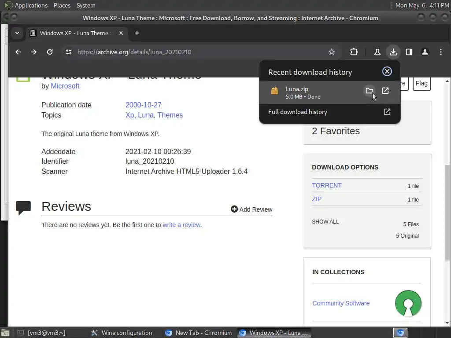Image resolution: width=451 pixels, height=338 pixels.
Task: Open the Luna topic link
Action: tap(145, 115)
